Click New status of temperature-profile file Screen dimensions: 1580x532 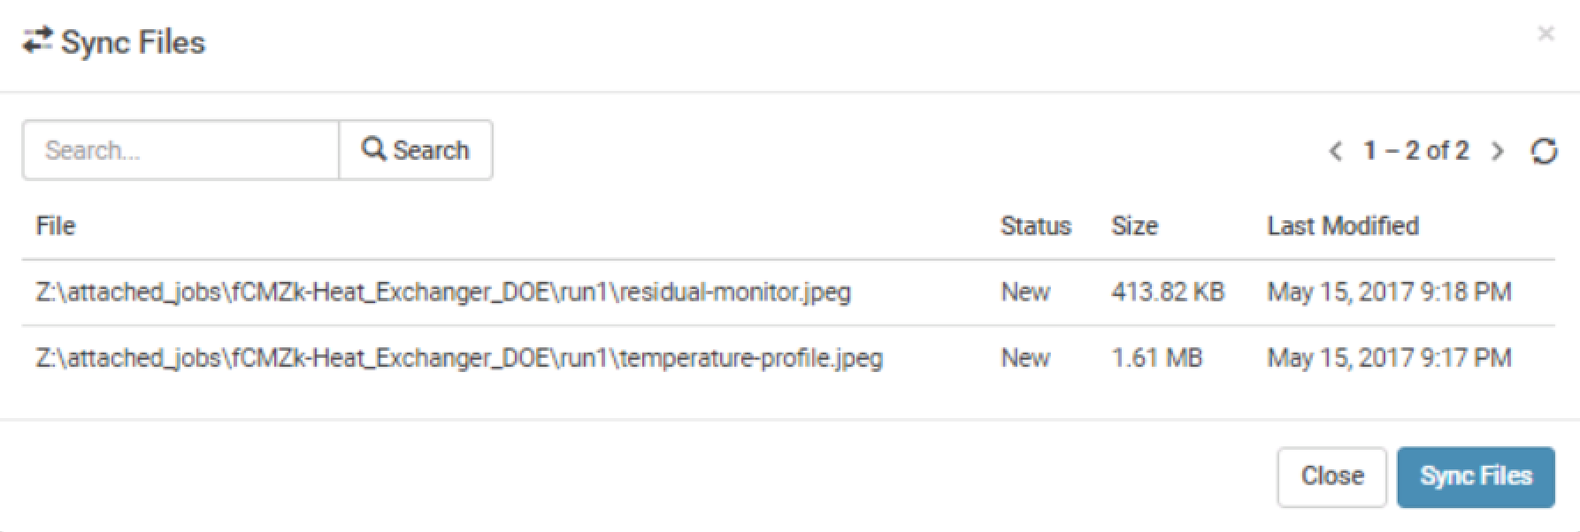pos(1025,358)
